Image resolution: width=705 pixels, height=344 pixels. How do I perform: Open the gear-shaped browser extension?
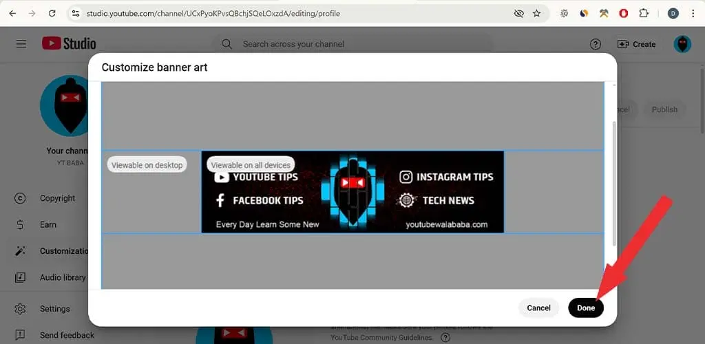[564, 14]
